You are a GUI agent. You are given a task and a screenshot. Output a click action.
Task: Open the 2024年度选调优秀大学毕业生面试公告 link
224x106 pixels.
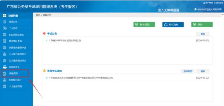(81, 78)
